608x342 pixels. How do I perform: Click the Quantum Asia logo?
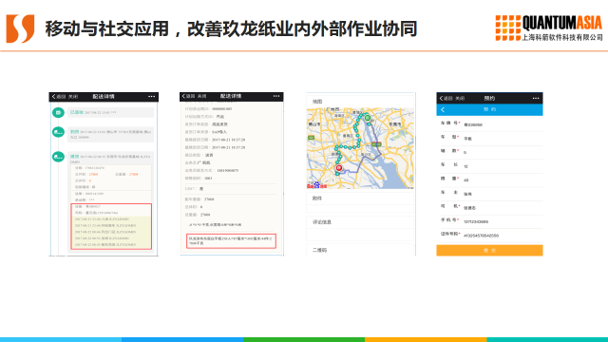point(549,28)
